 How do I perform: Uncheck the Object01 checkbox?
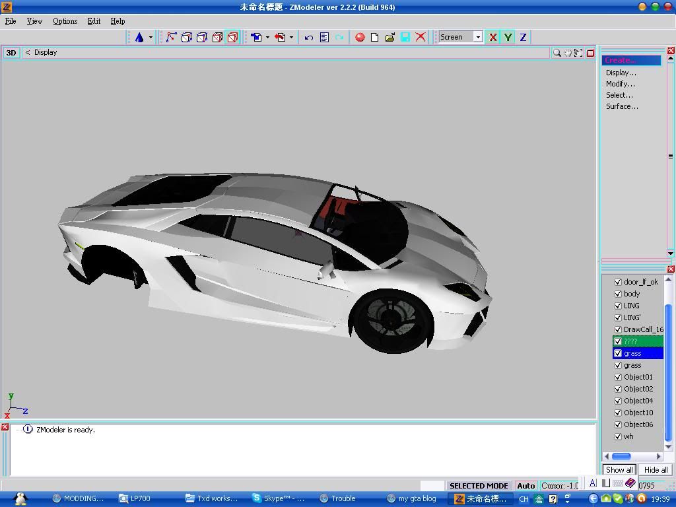[618, 377]
